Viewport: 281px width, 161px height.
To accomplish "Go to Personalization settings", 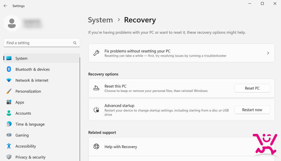I will [x=42, y=91].
